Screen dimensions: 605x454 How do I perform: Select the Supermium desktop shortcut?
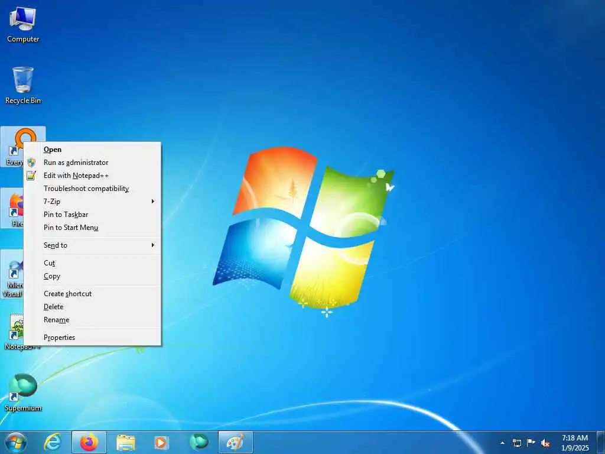(x=23, y=392)
